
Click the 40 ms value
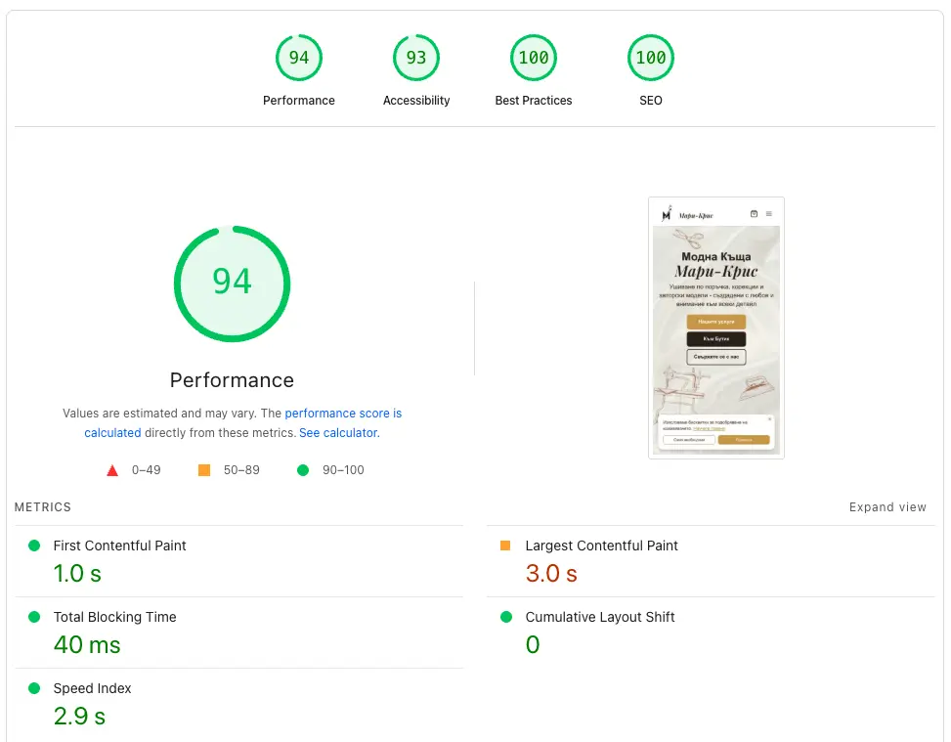pos(87,644)
